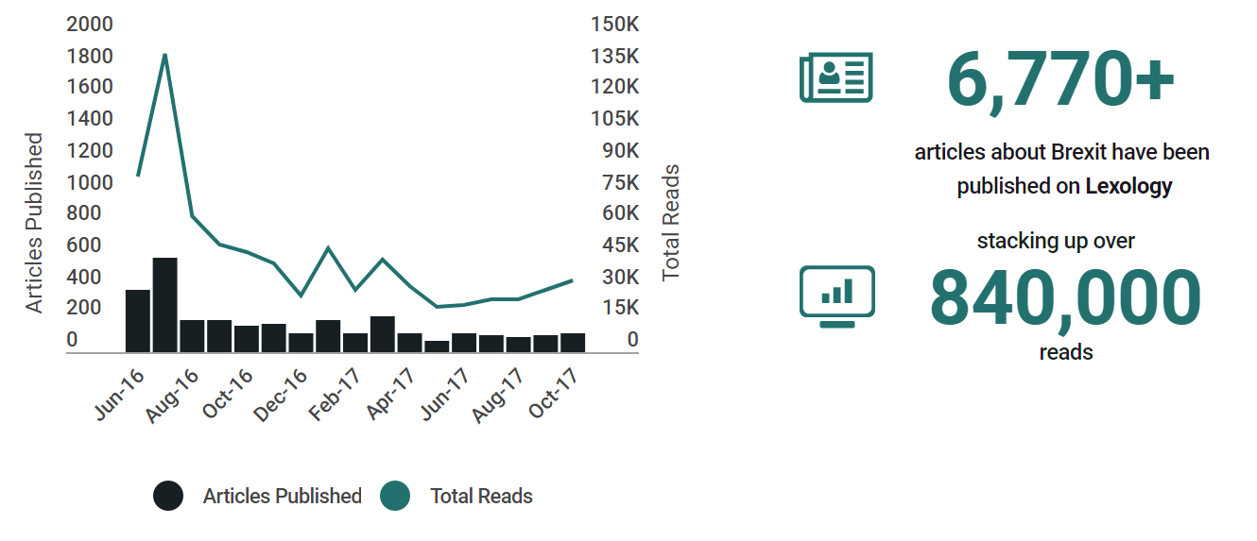The width and height of the screenshot is (1257, 541).
Task: Click the 2000 left axis label
Action: (x=90, y=25)
